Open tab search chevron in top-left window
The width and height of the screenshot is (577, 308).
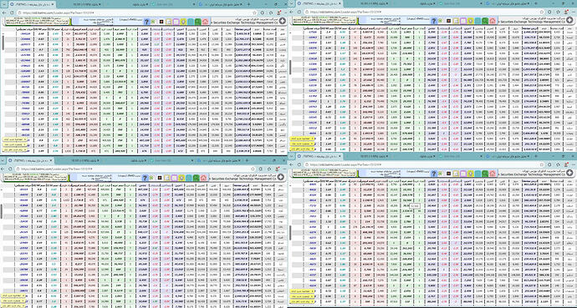click(3, 4)
